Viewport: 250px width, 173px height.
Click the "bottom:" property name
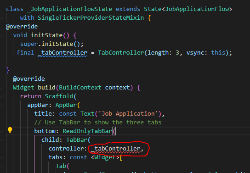[46, 131]
